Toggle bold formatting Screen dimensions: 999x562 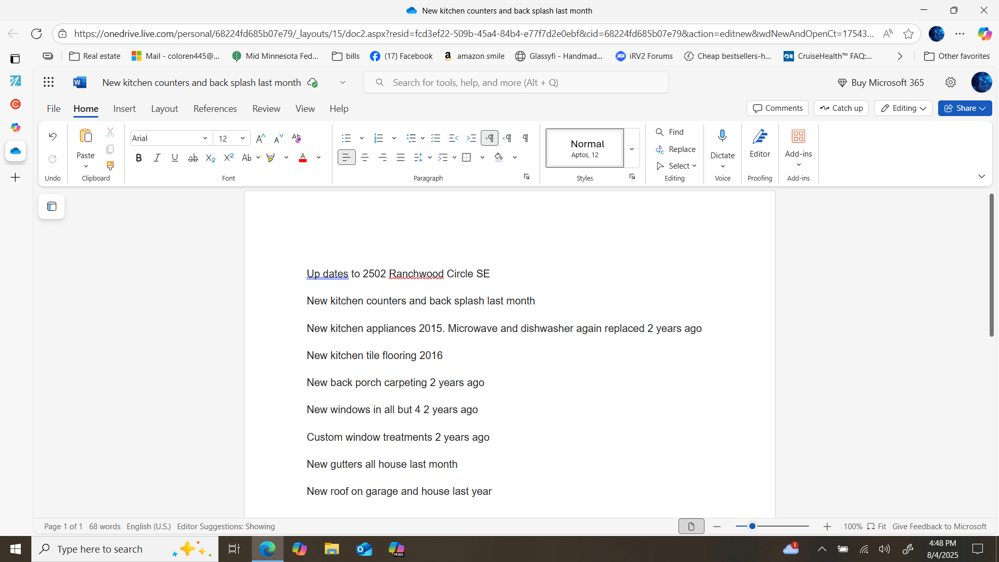point(138,158)
